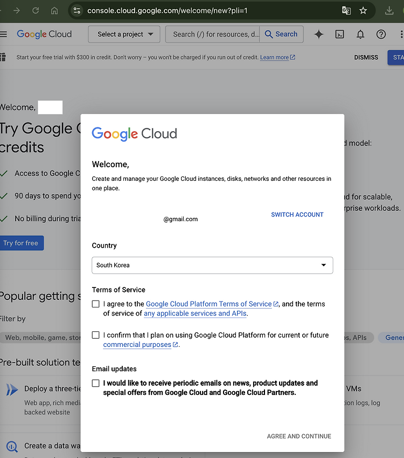Click the Create a data warehouse heading
Viewport: 404px width, 458px height.
(x=52, y=446)
